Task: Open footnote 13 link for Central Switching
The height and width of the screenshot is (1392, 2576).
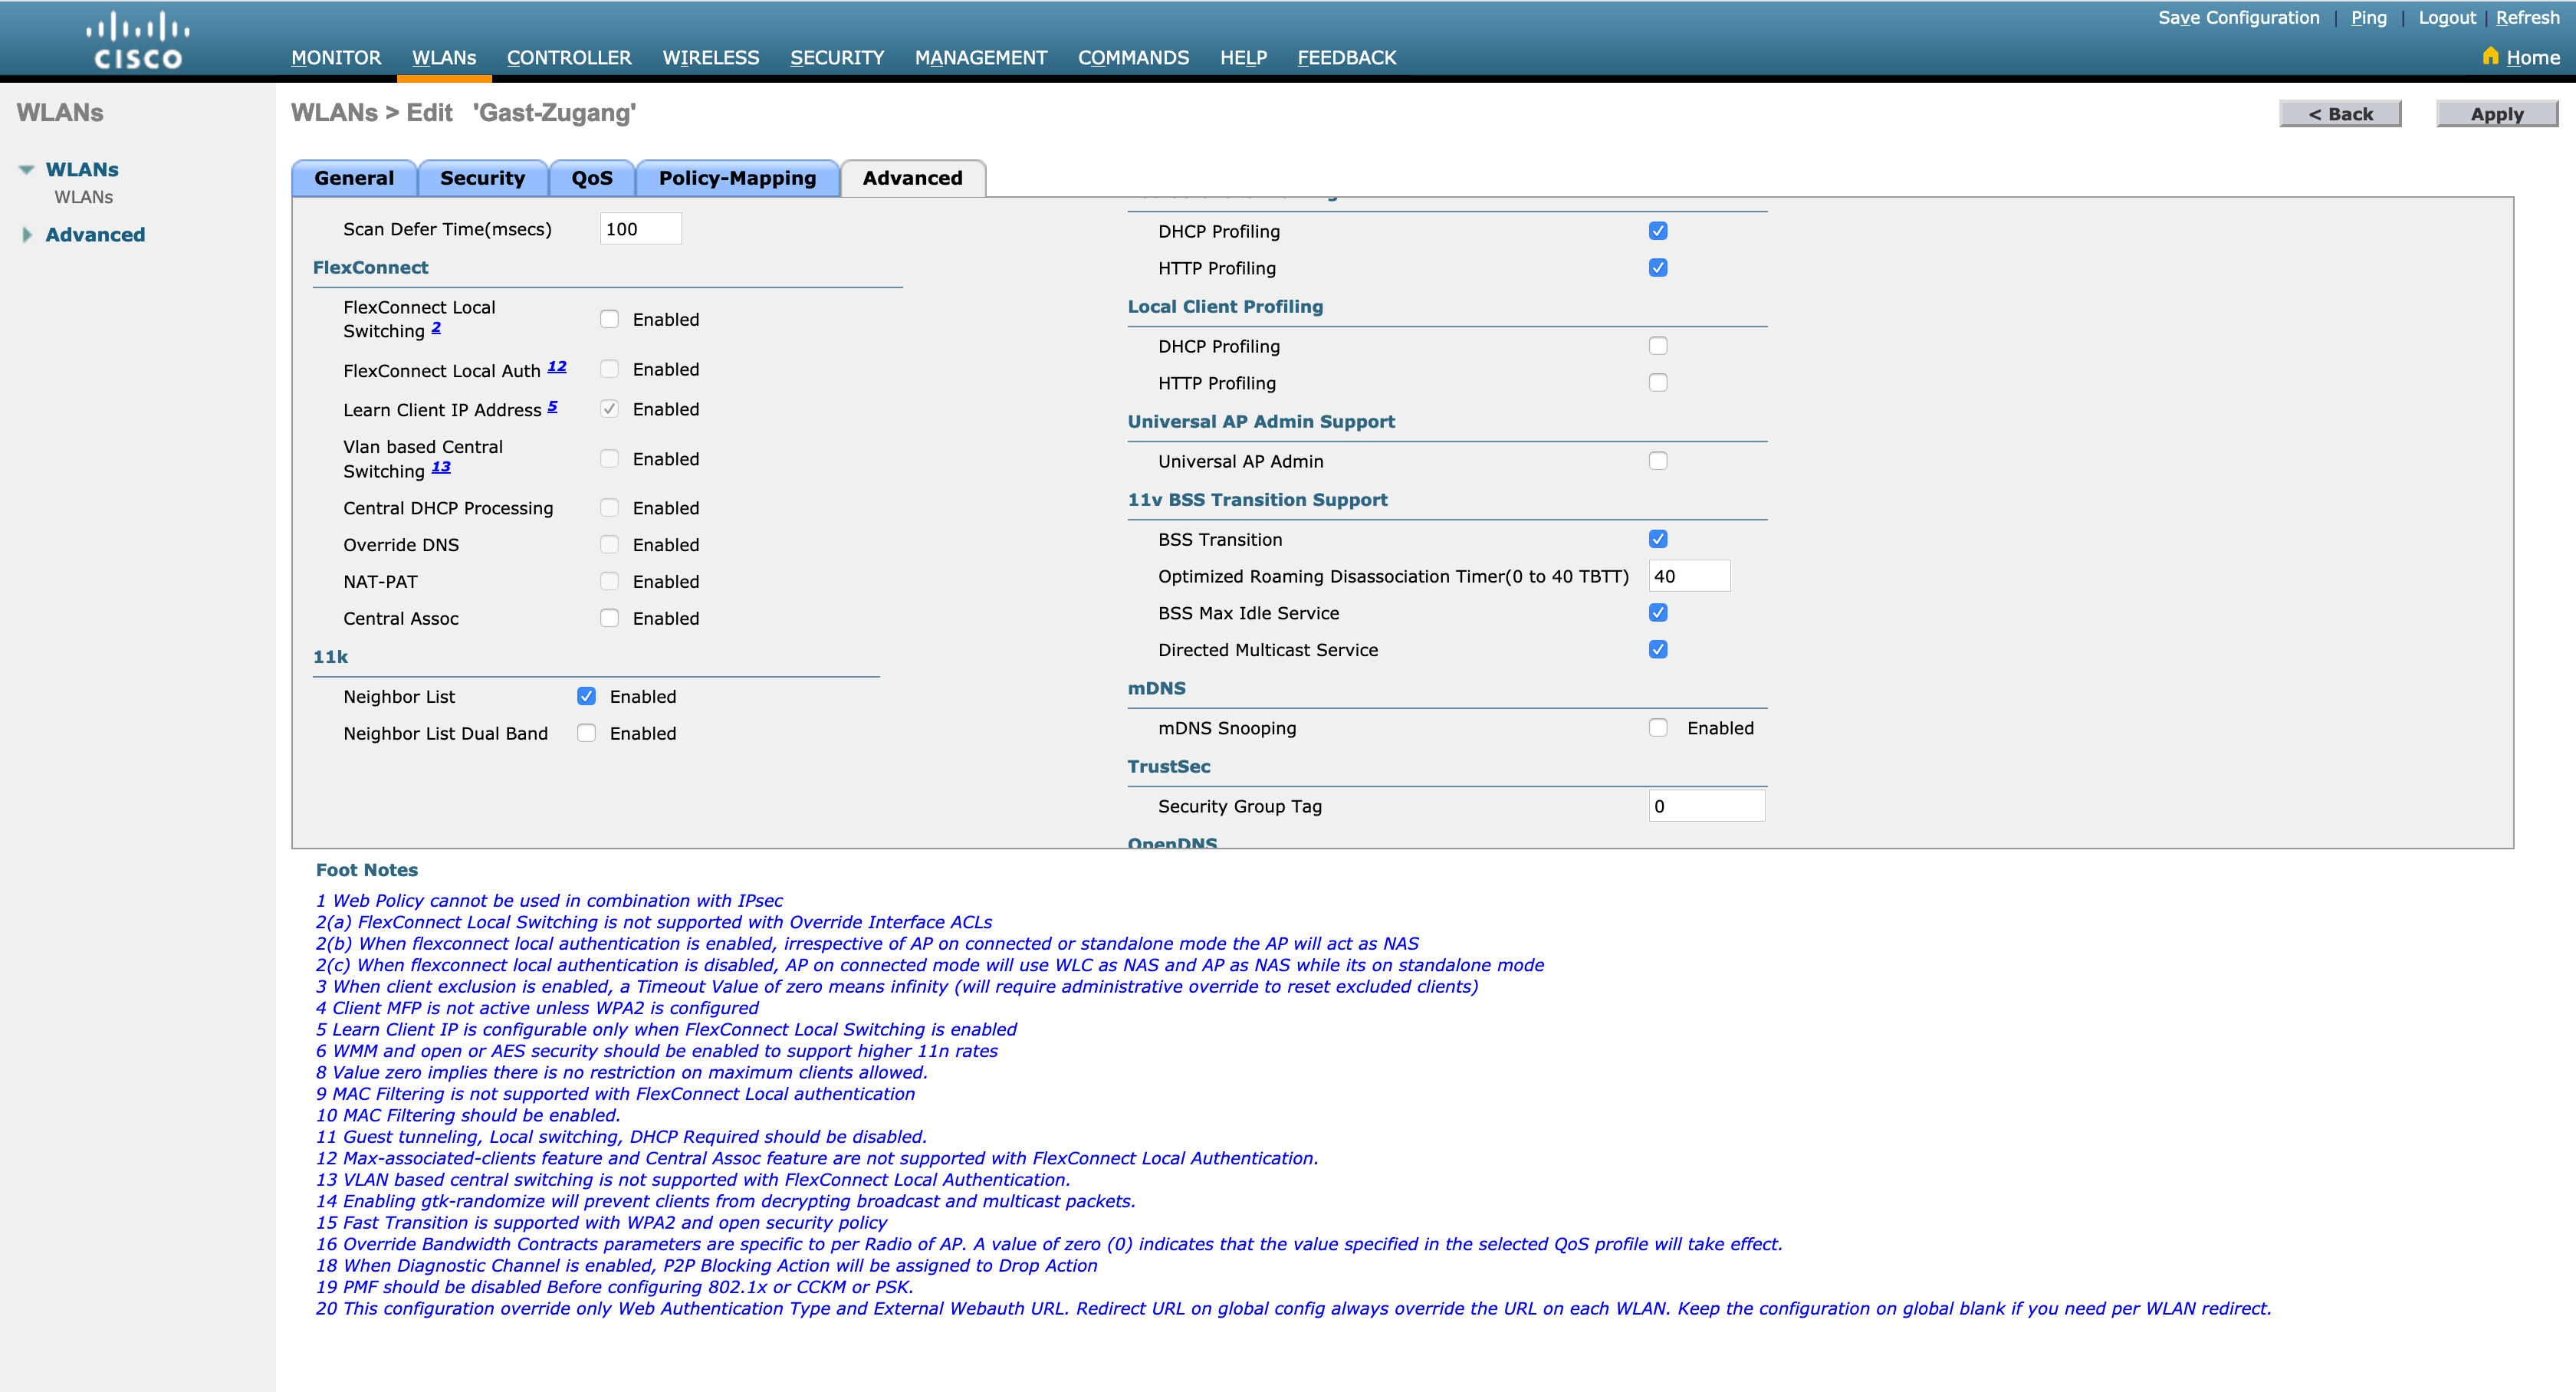Action: [441, 467]
